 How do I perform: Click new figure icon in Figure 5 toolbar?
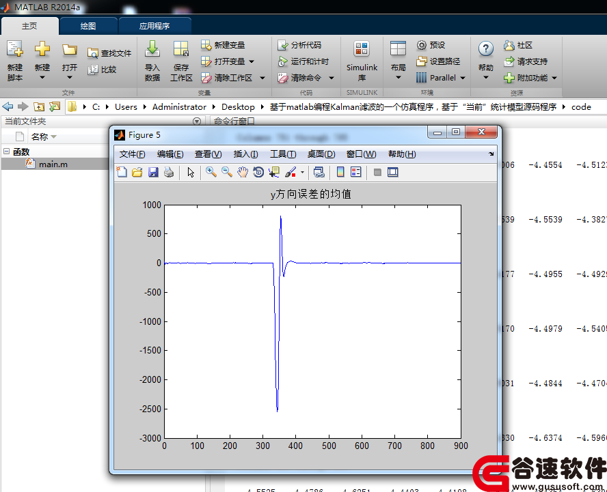point(122,172)
